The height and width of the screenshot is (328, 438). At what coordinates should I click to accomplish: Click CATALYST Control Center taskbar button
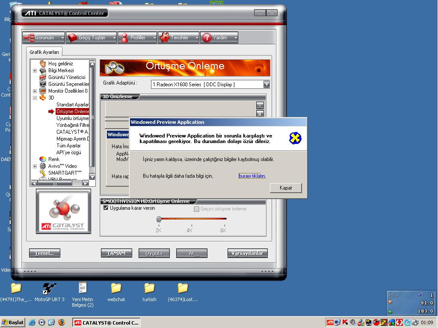pos(107,323)
